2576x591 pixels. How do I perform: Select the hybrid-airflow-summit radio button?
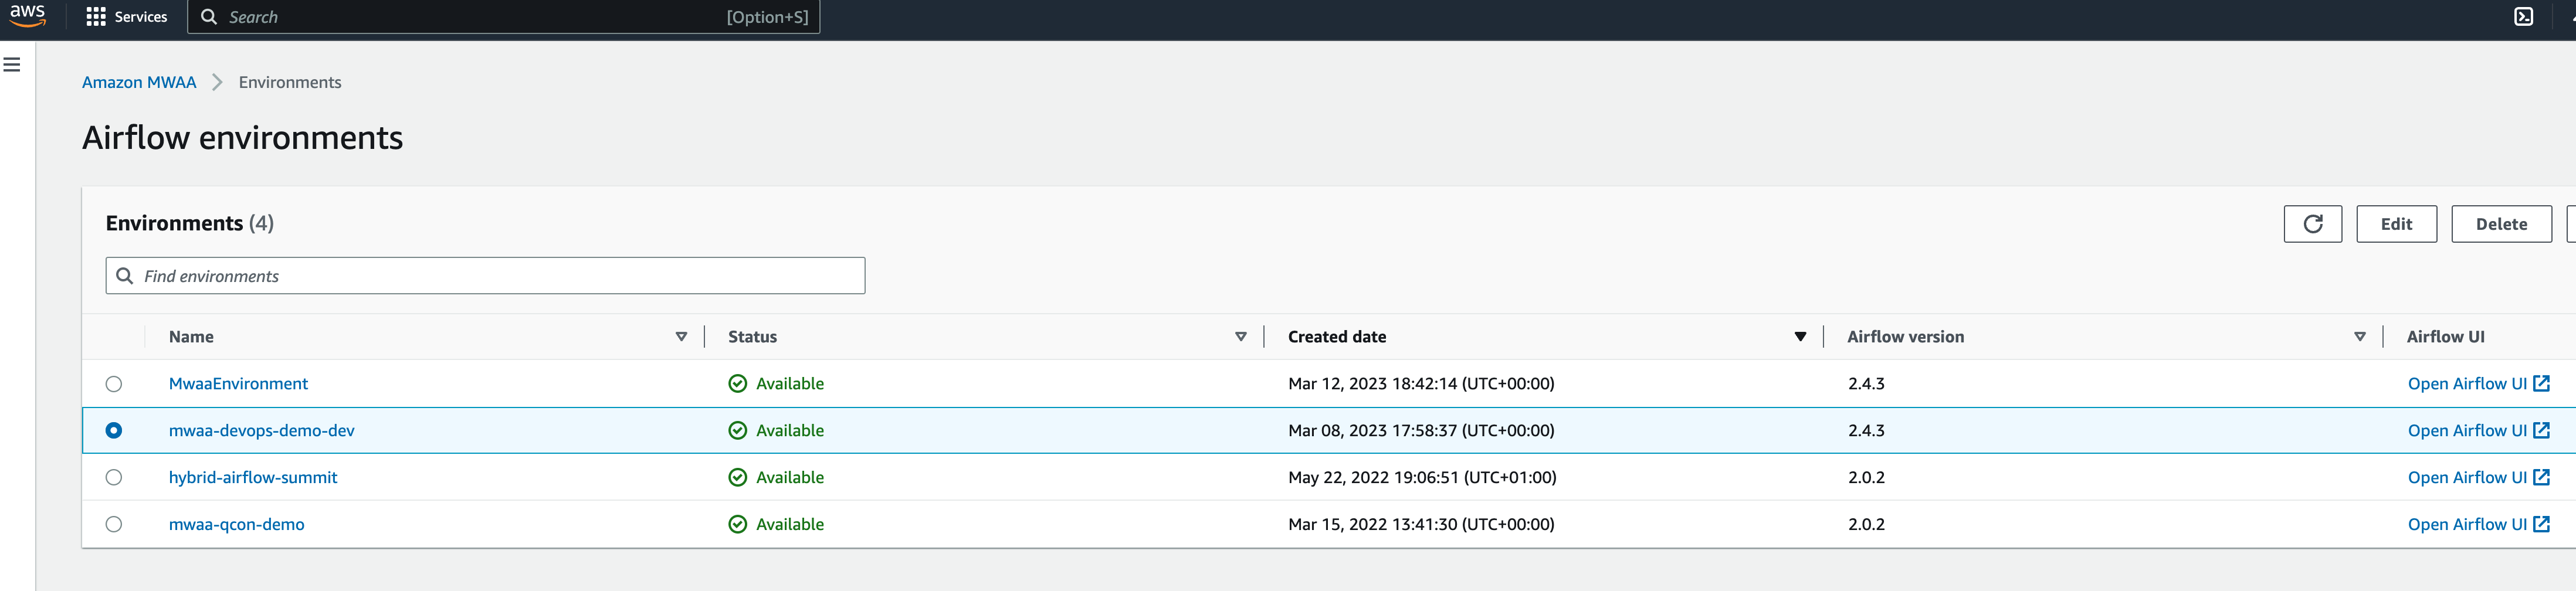tap(114, 478)
